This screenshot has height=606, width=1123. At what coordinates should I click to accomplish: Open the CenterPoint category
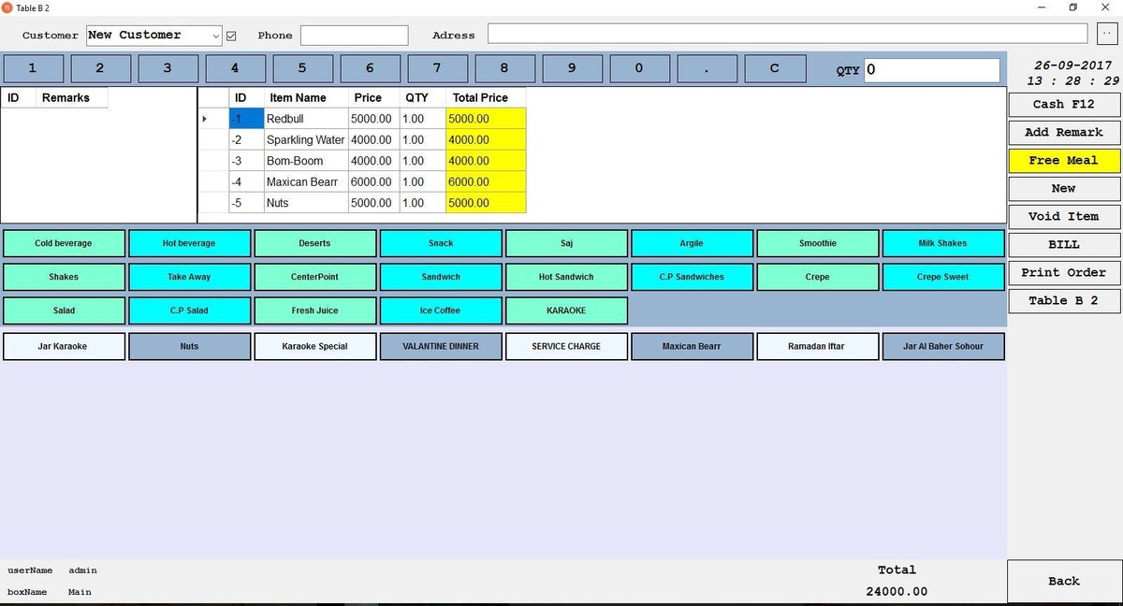[x=314, y=277]
